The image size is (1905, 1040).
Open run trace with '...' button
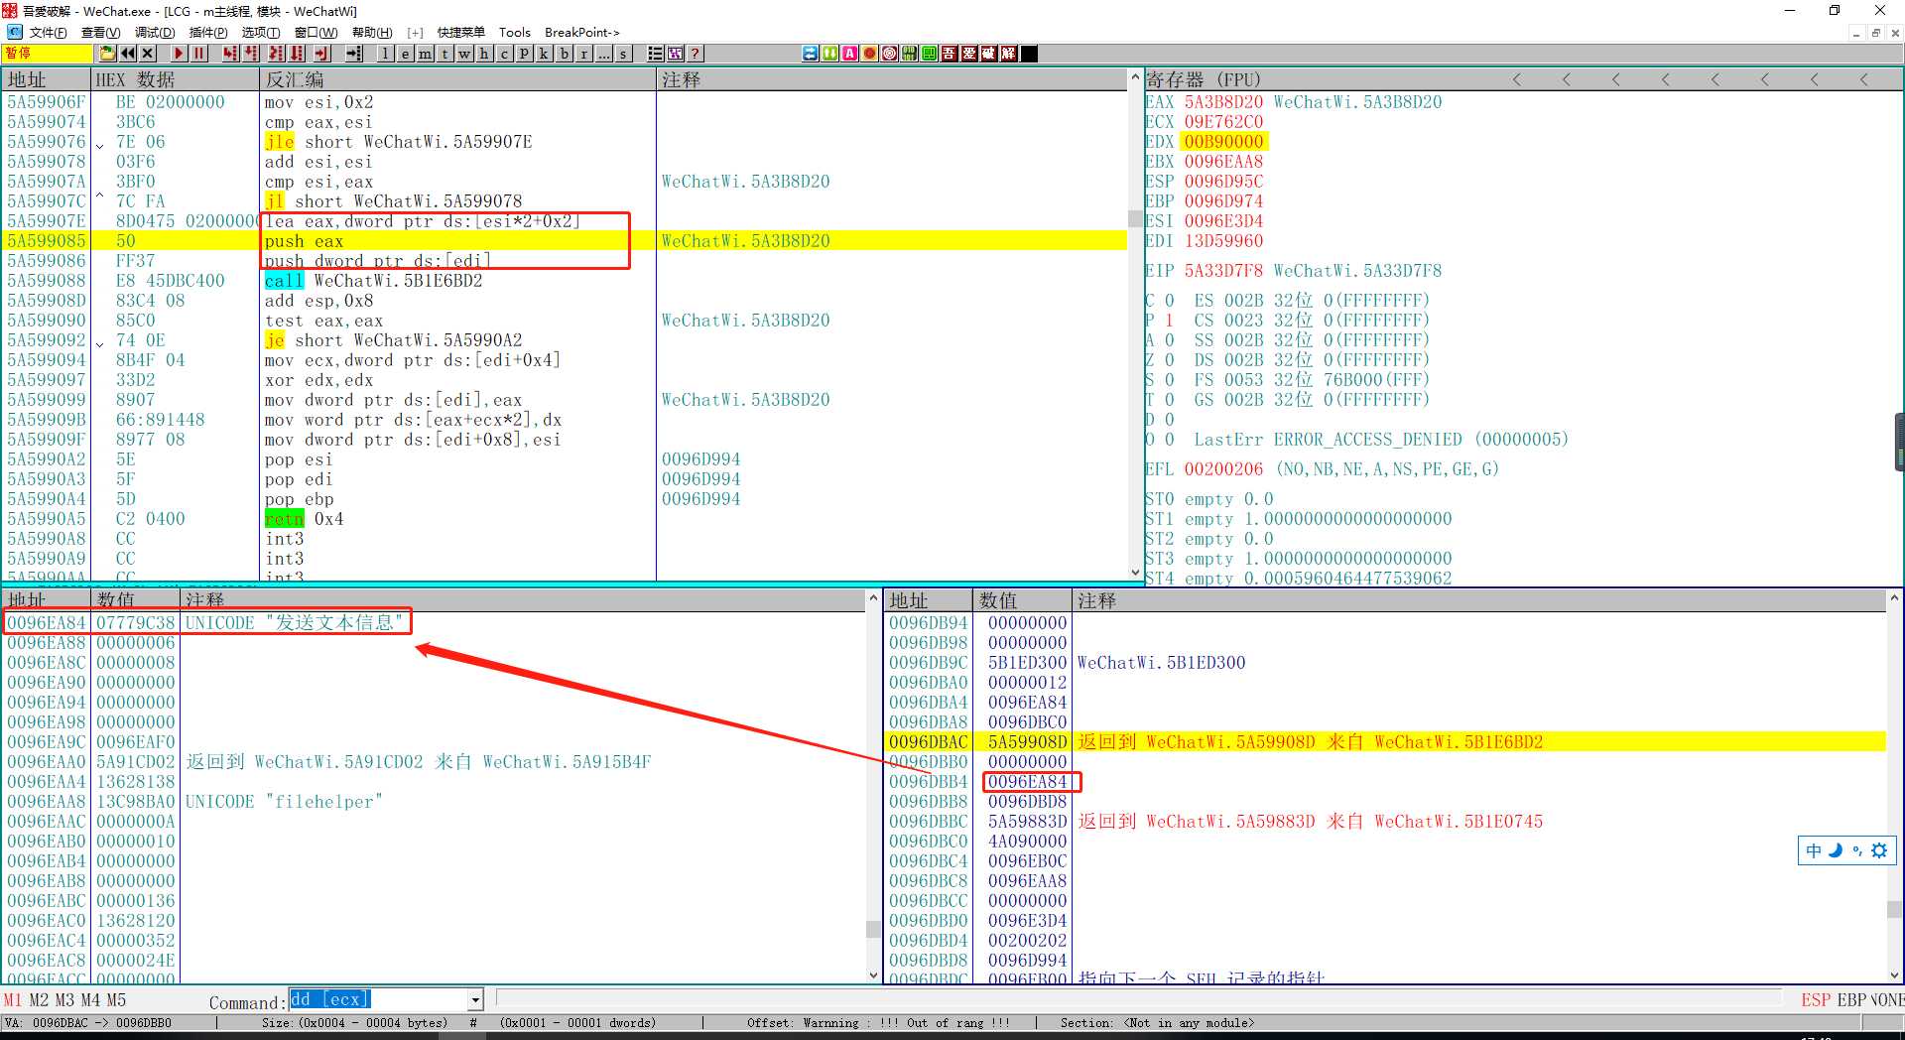[603, 54]
